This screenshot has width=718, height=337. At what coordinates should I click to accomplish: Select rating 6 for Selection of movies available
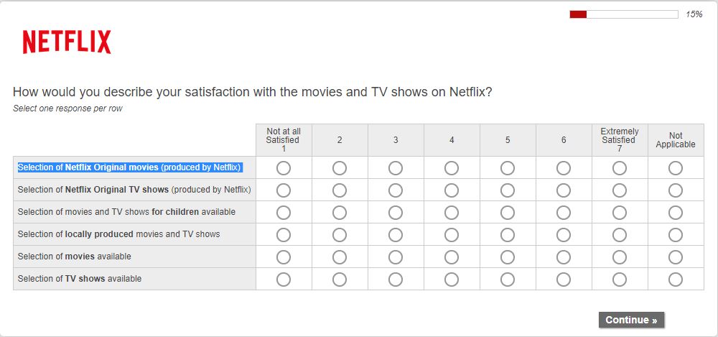pos(564,257)
